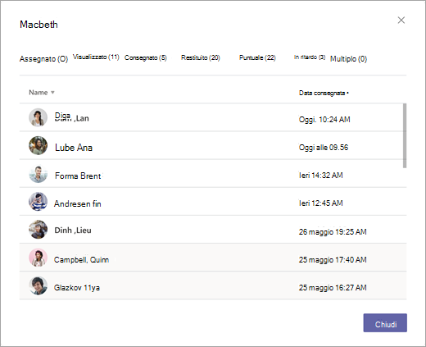Switch to the Visualizzato (11) tab

pos(96,57)
